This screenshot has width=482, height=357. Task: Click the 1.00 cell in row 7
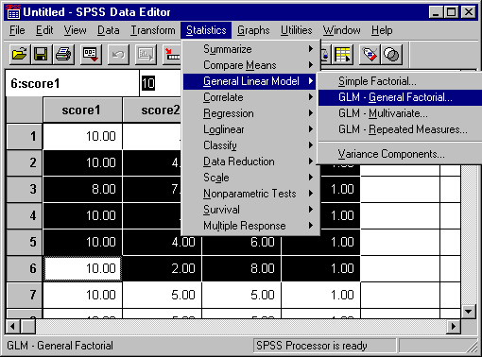click(x=320, y=295)
